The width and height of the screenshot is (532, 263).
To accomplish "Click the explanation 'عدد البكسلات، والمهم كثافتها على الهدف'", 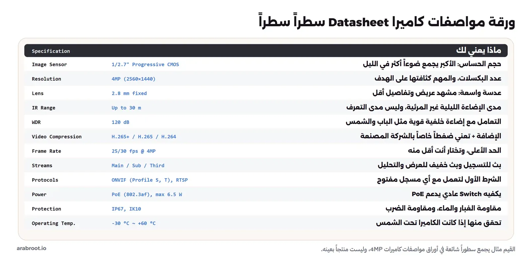I will pyautogui.click(x=438, y=78).
